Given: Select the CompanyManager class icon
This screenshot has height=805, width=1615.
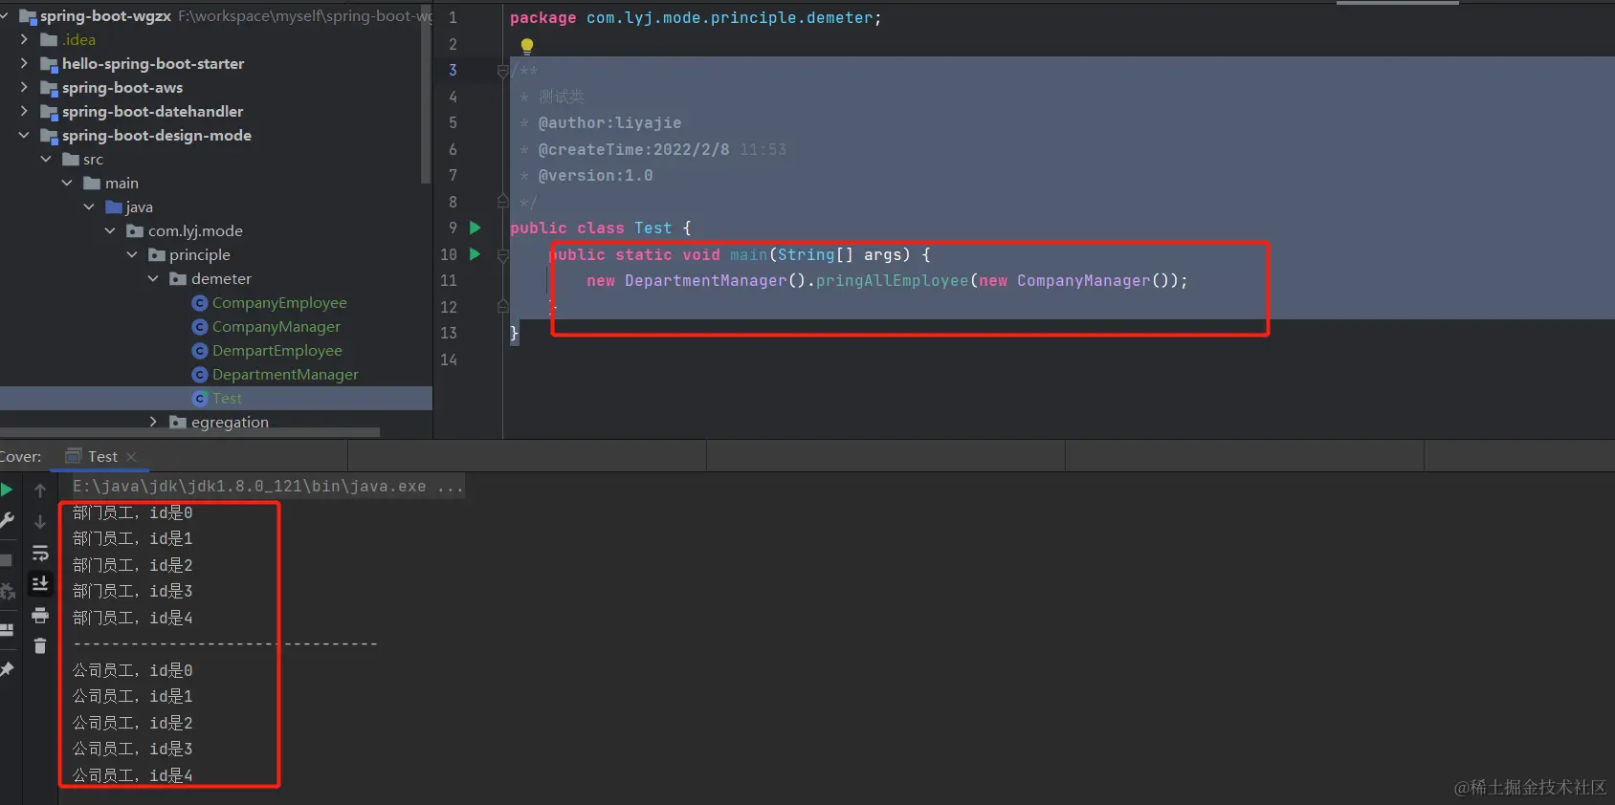Looking at the screenshot, I should click(x=200, y=327).
